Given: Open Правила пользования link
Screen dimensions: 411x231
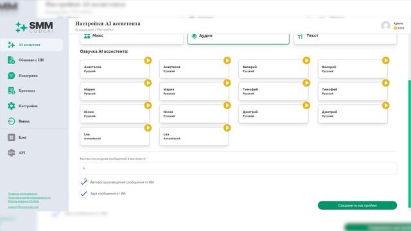Looking at the screenshot, I should (x=22, y=194).
